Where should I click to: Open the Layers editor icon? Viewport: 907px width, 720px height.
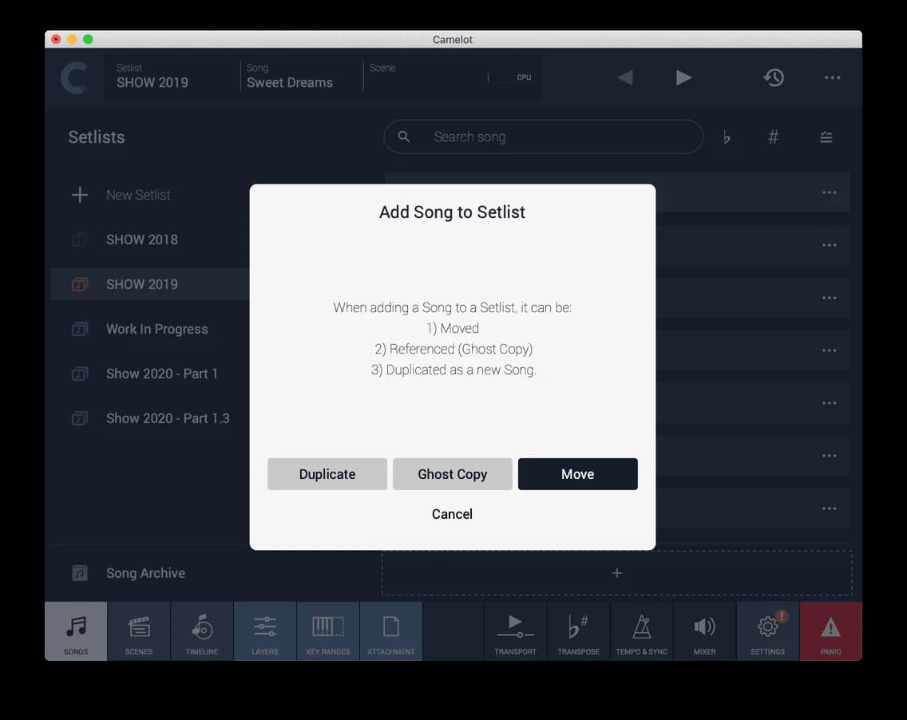264,631
